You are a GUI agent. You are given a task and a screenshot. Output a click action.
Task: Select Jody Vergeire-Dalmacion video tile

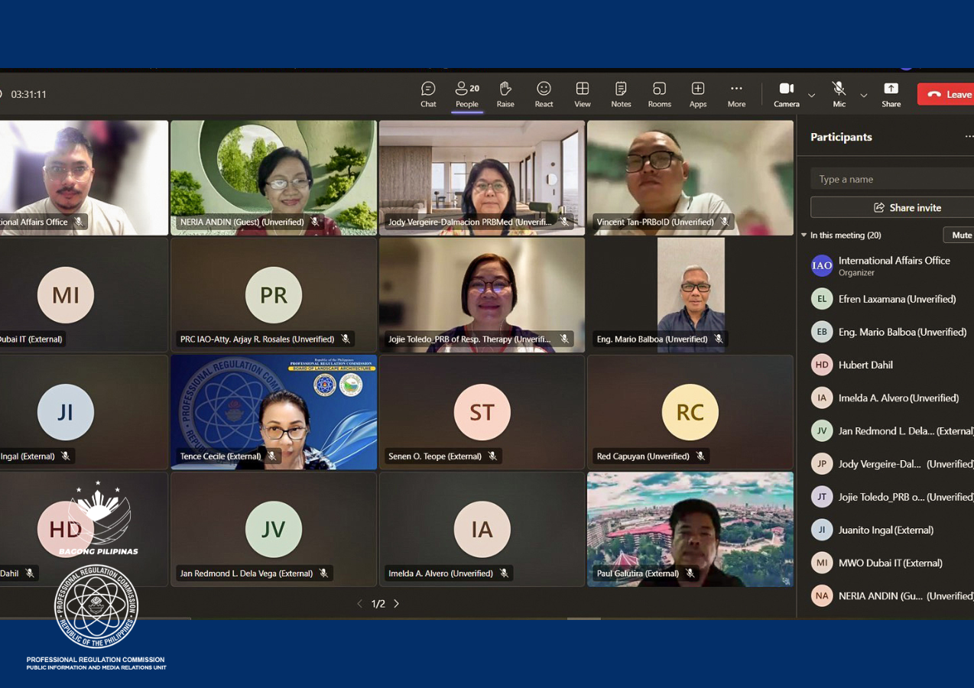coord(482,177)
